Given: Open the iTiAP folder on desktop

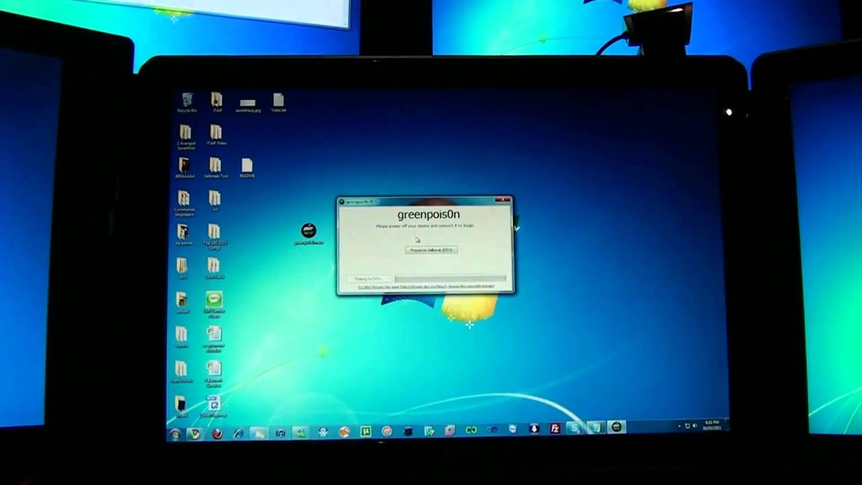Looking at the screenshot, I should point(217,103).
